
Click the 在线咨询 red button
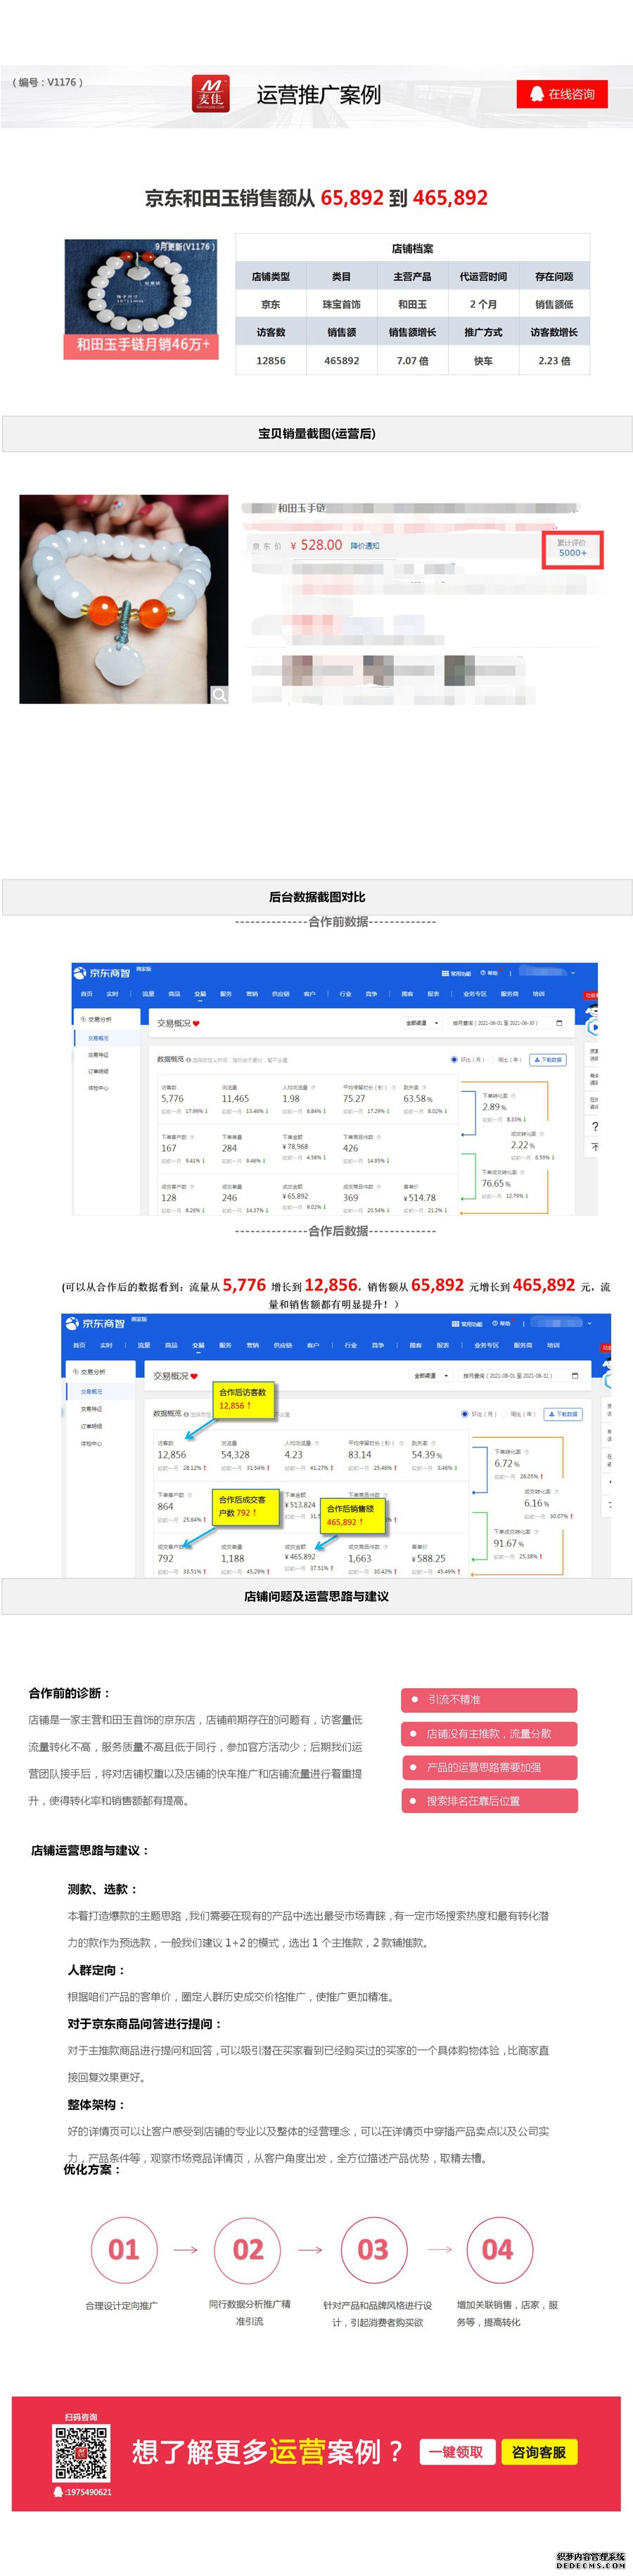(562, 94)
